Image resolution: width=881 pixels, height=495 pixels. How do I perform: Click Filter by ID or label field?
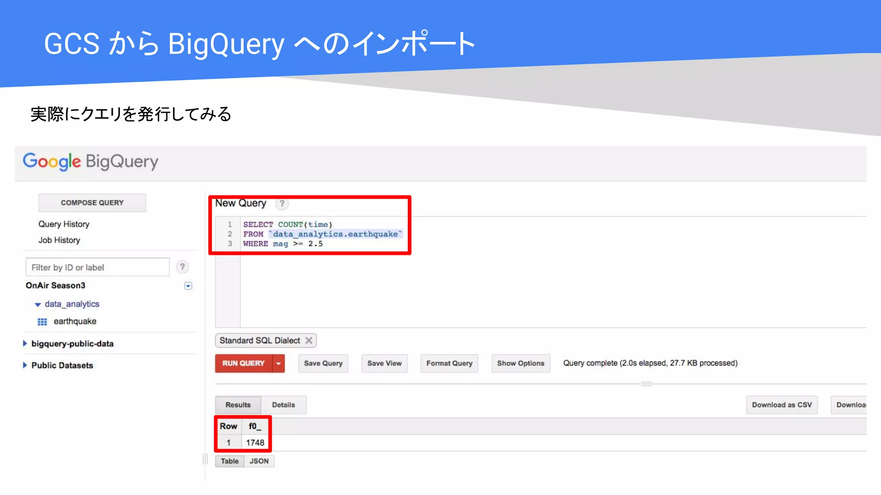click(98, 267)
